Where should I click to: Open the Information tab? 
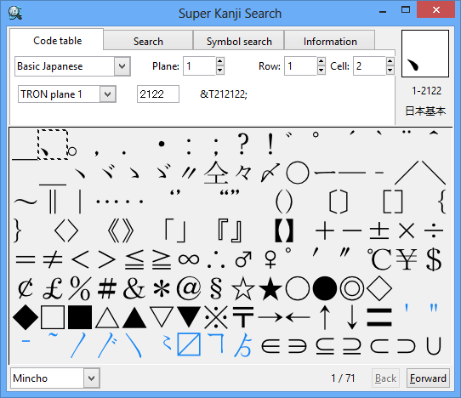[x=330, y=40]
